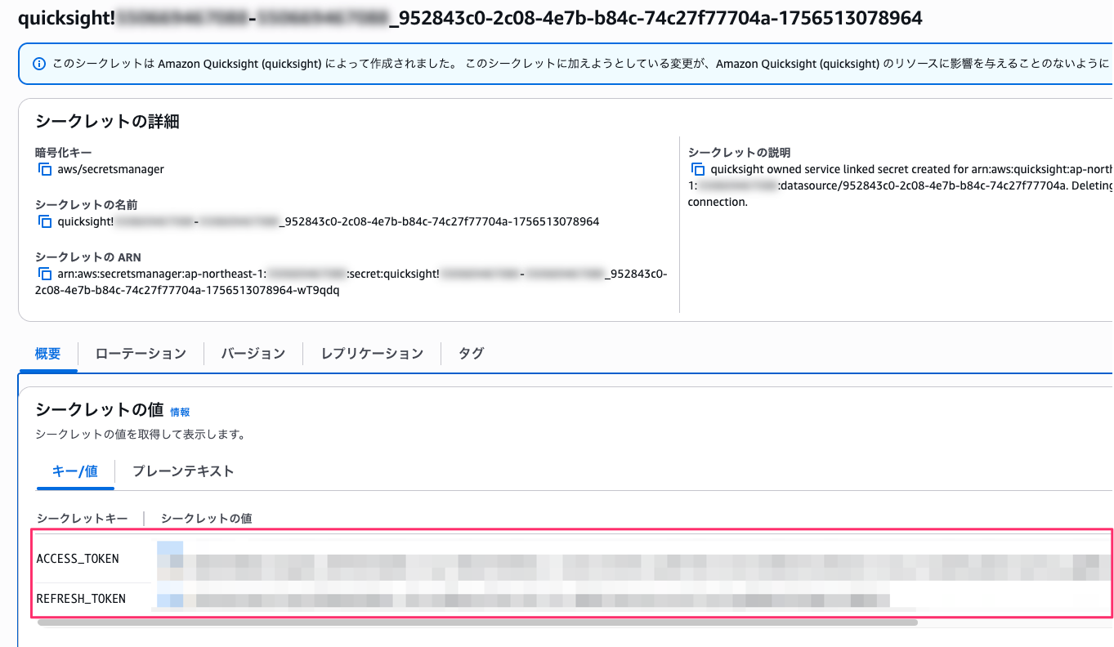The width and height of the screenshot is (1114, 647).
Task: Switch to the ローテーション tab
Action: pyautogui.click(x=141, y=354)
